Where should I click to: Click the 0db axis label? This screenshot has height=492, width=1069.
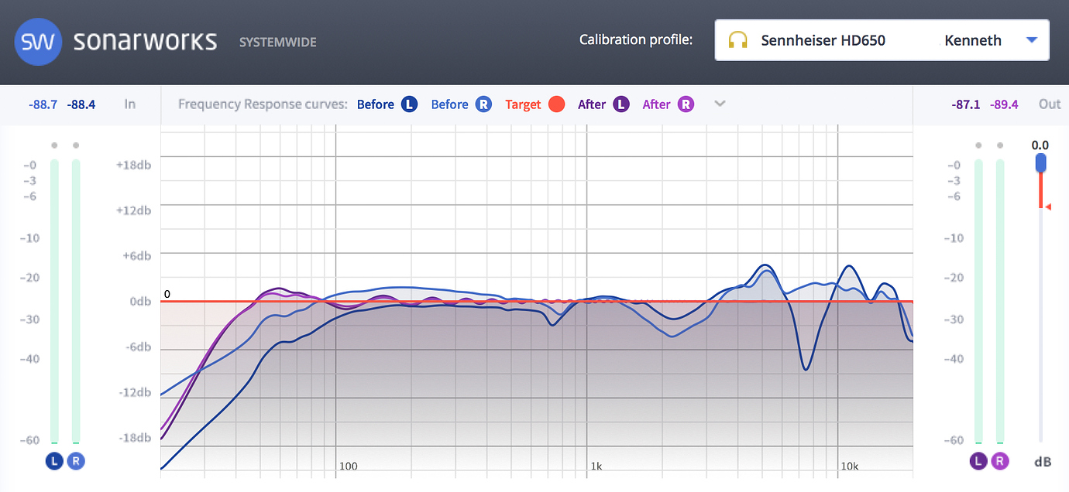(140, 301)
